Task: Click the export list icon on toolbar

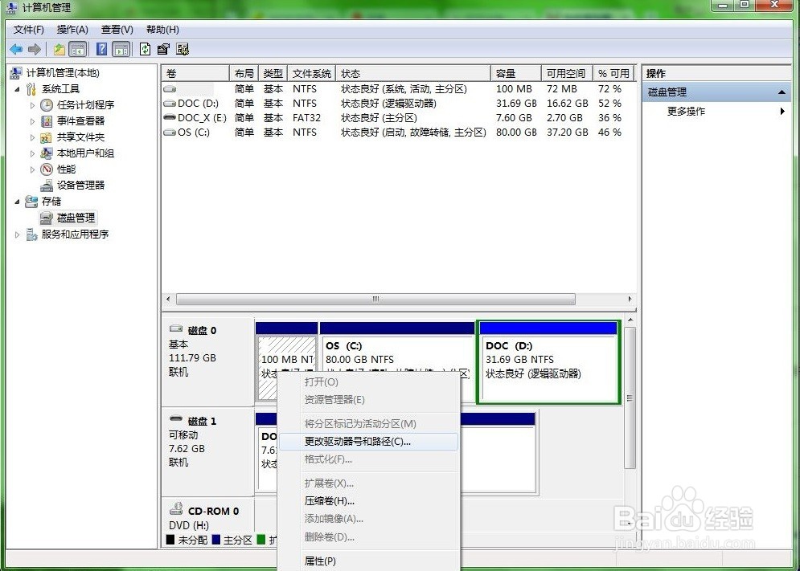Action: 163,49
